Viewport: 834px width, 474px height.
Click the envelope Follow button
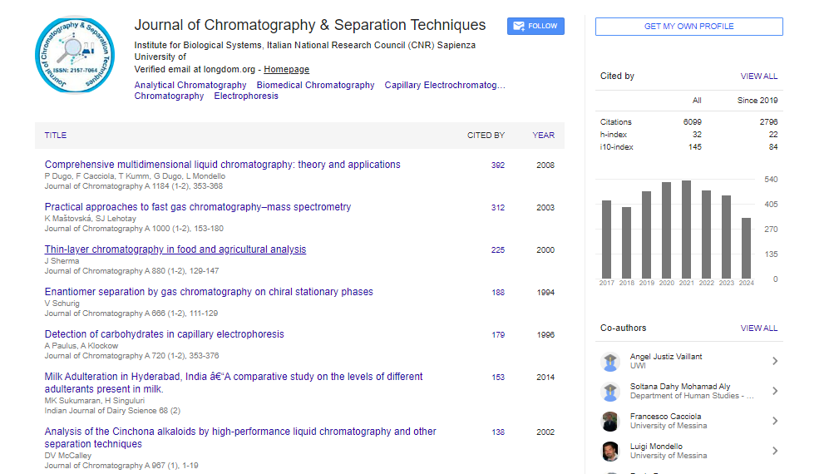(535, 27)
